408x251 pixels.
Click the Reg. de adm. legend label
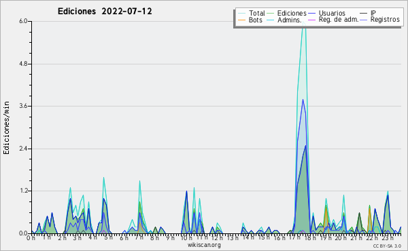(339, 20)
